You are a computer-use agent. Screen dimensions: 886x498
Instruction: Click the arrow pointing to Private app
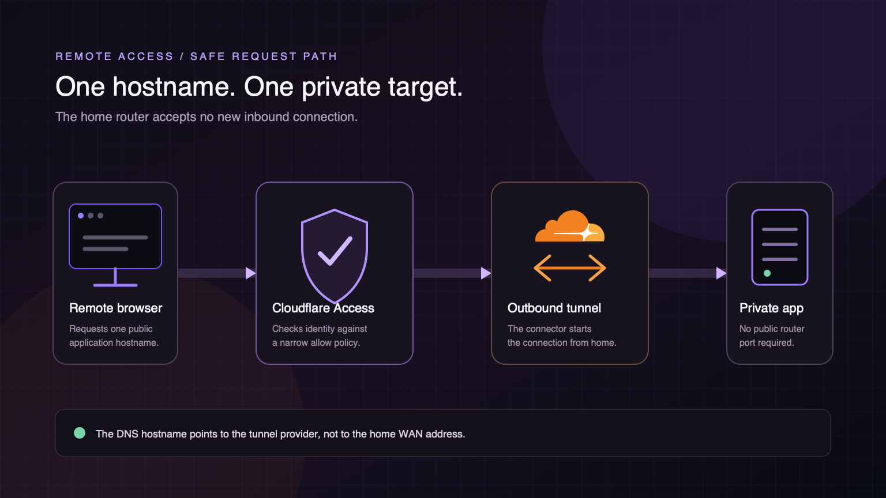[688, 273]
